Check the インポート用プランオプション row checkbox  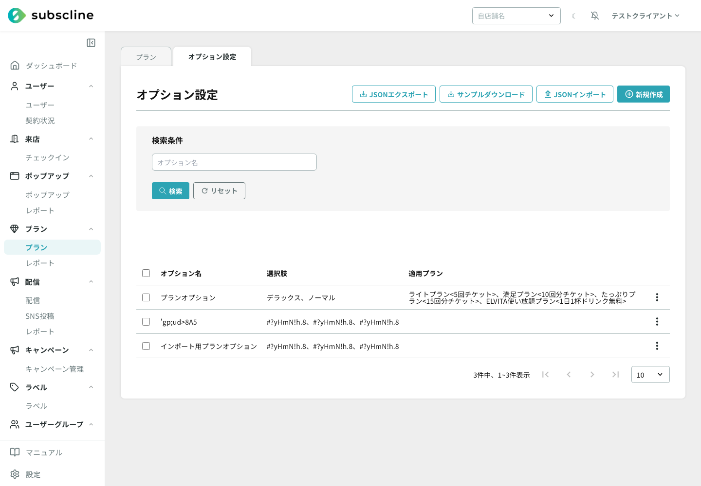(146, 346)
